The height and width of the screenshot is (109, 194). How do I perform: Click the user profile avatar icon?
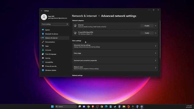pyautogui.click(x=44, y=17)
